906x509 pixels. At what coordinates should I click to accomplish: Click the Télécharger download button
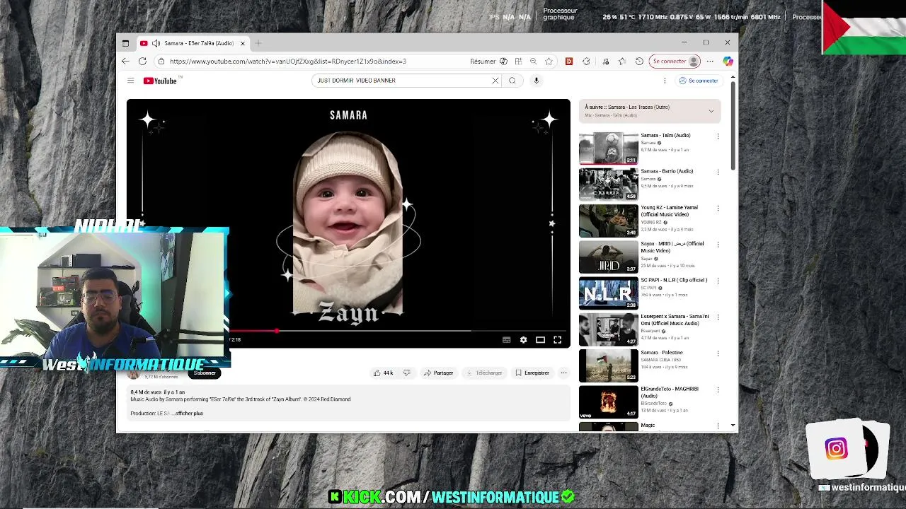(x=484, y=373)
